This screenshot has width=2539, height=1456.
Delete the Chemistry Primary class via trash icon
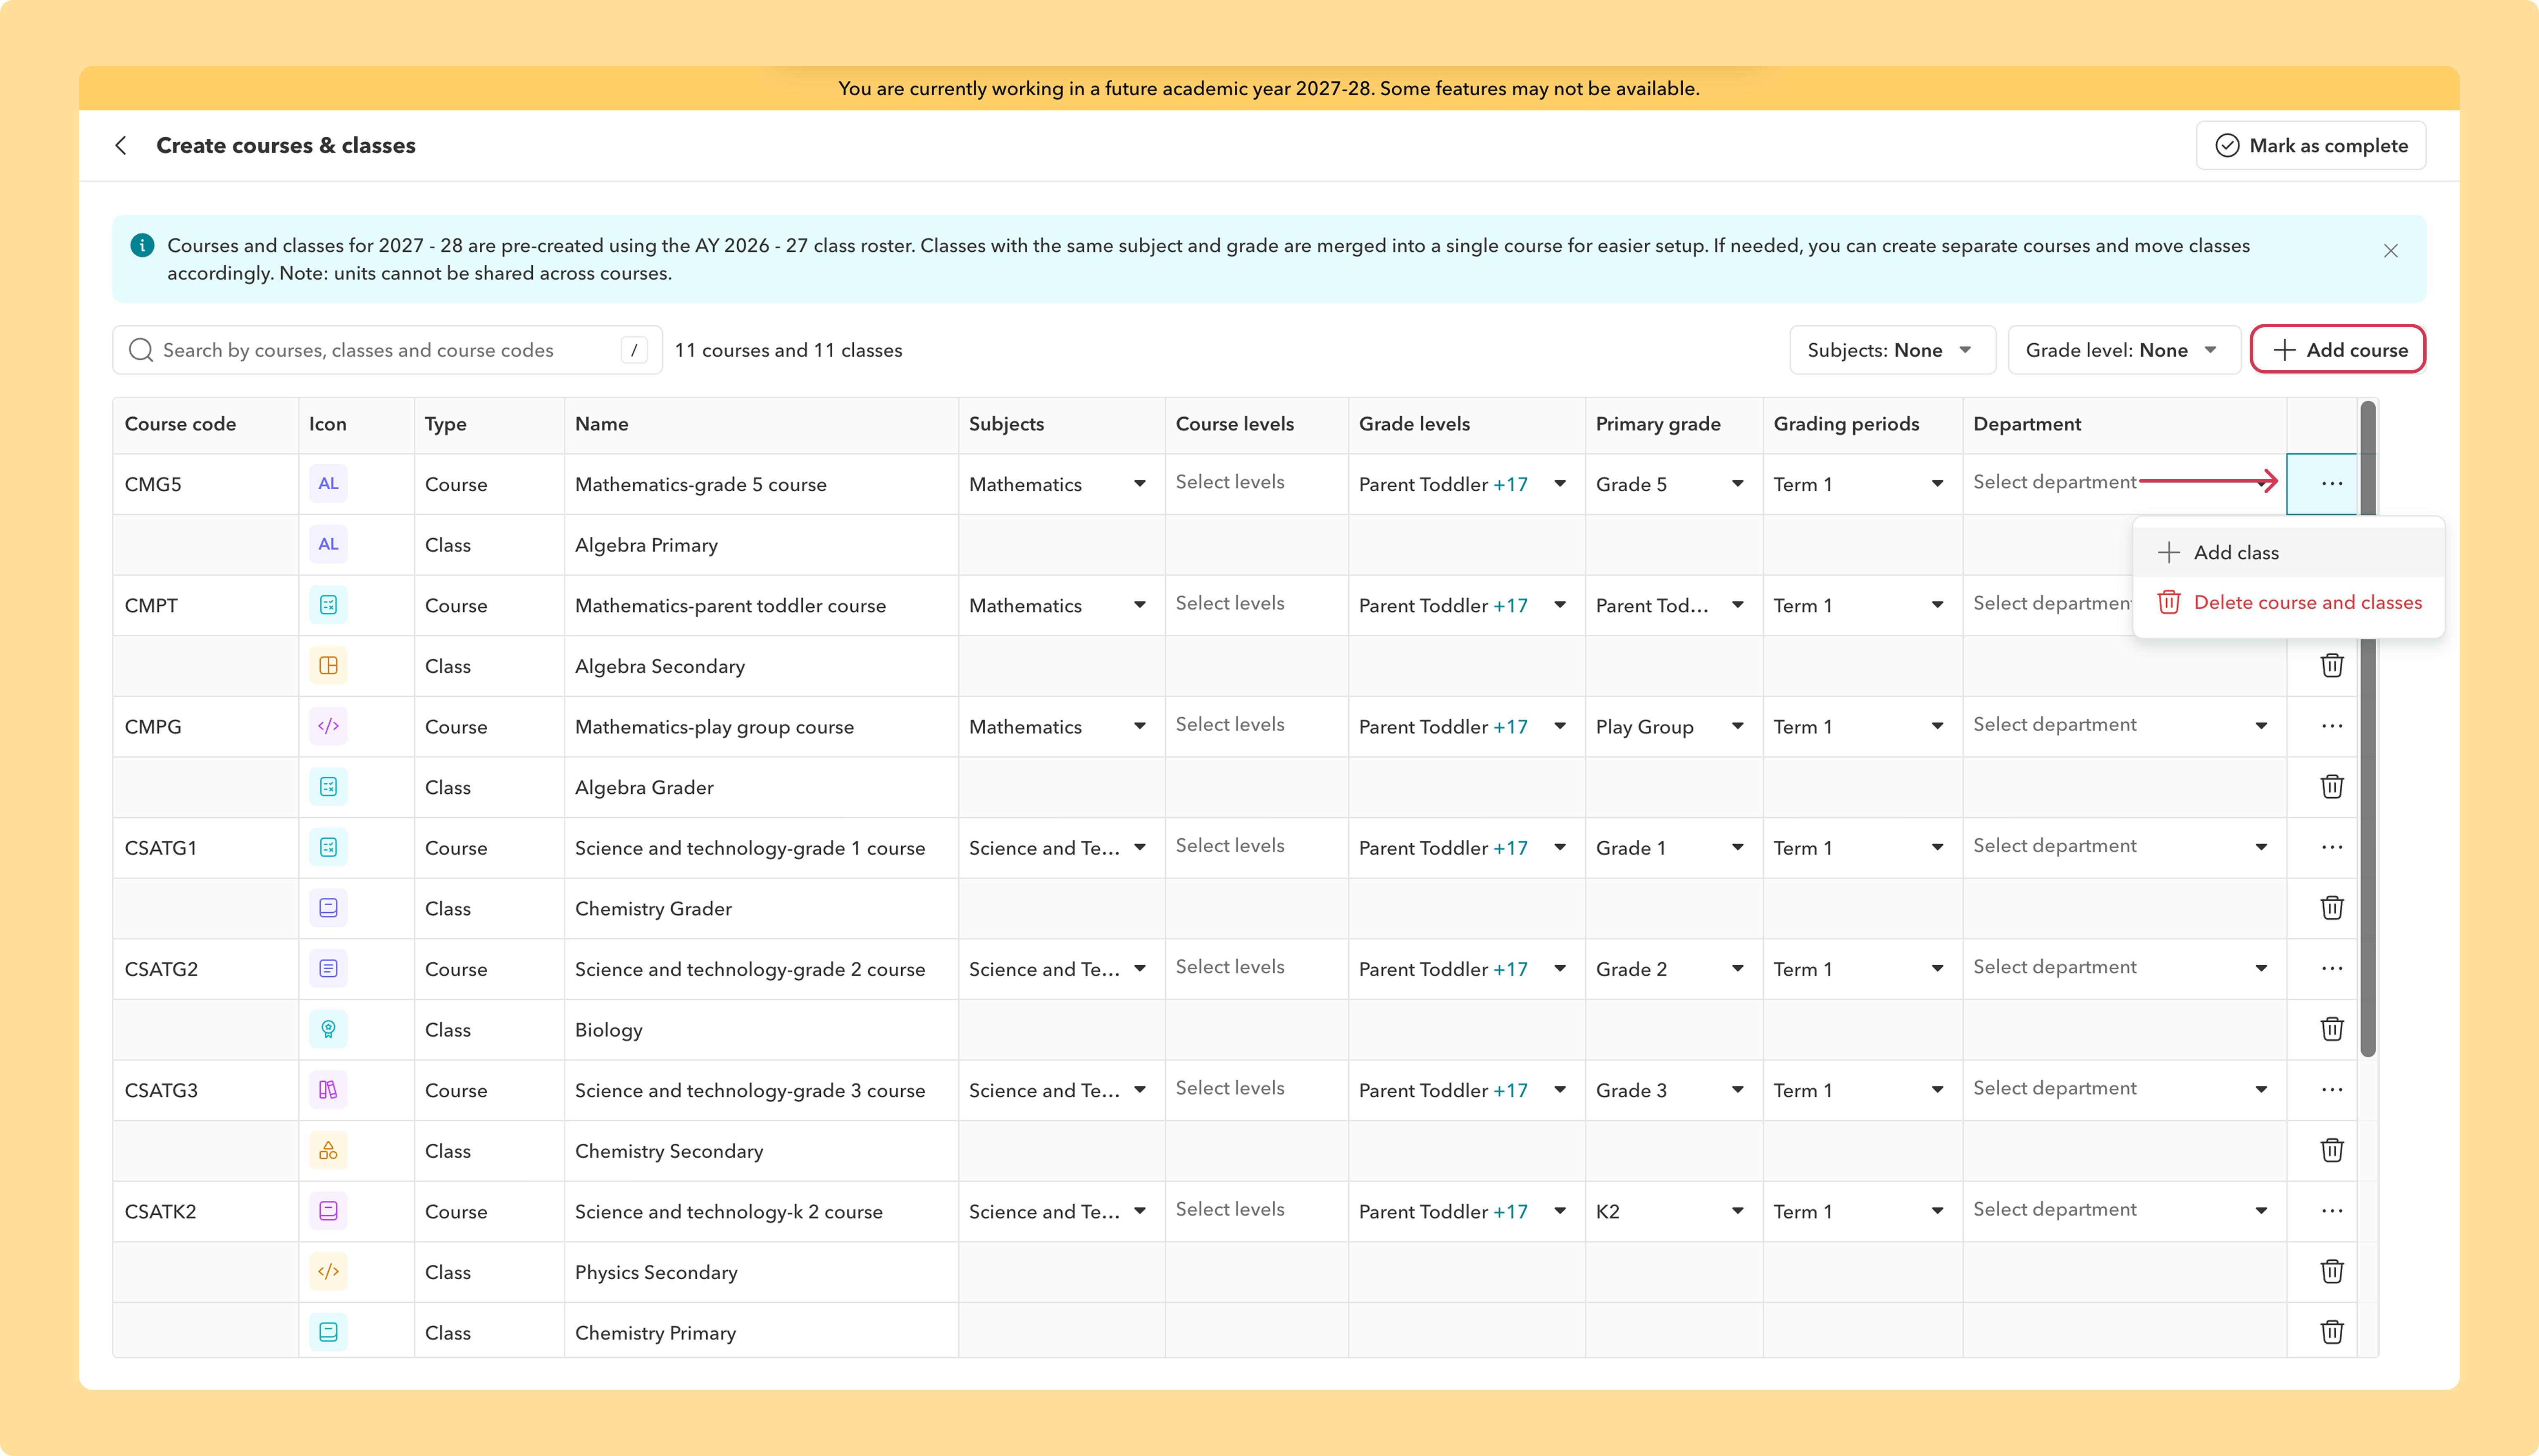pos(2331,1332)
